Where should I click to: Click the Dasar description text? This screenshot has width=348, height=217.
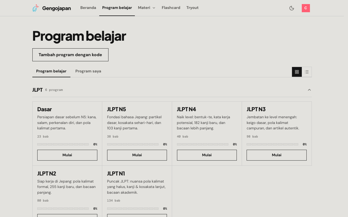67,123
